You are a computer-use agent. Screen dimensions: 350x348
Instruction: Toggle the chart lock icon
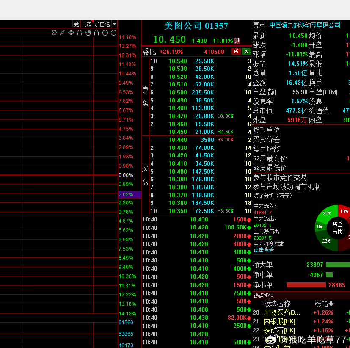pos(96,33)
